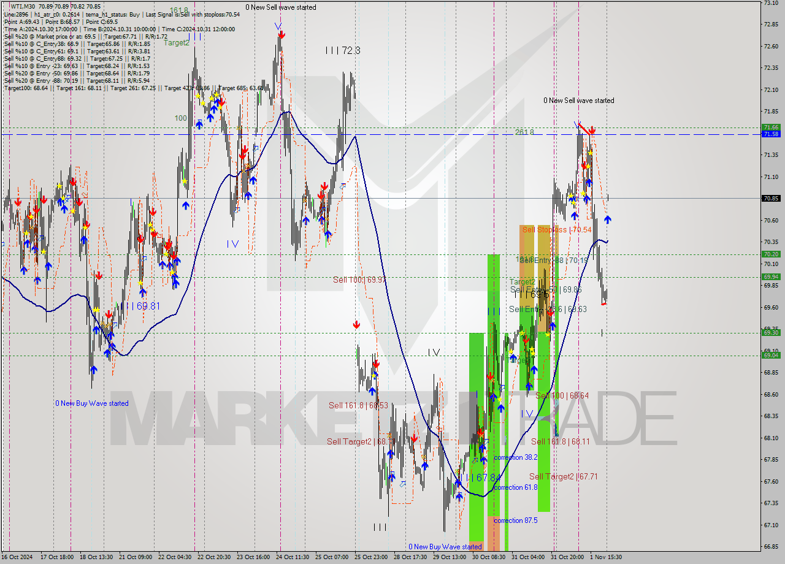This screenshot has height=564, width=785.
Task: Click the green 70.20 price tag
Action: tap(771, 254)
